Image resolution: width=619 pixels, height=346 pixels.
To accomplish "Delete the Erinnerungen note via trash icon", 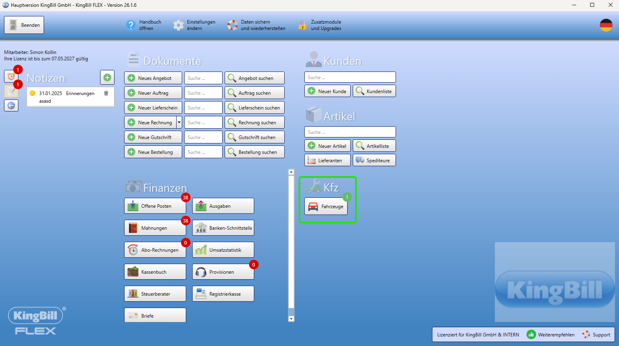I will point(106,93).
